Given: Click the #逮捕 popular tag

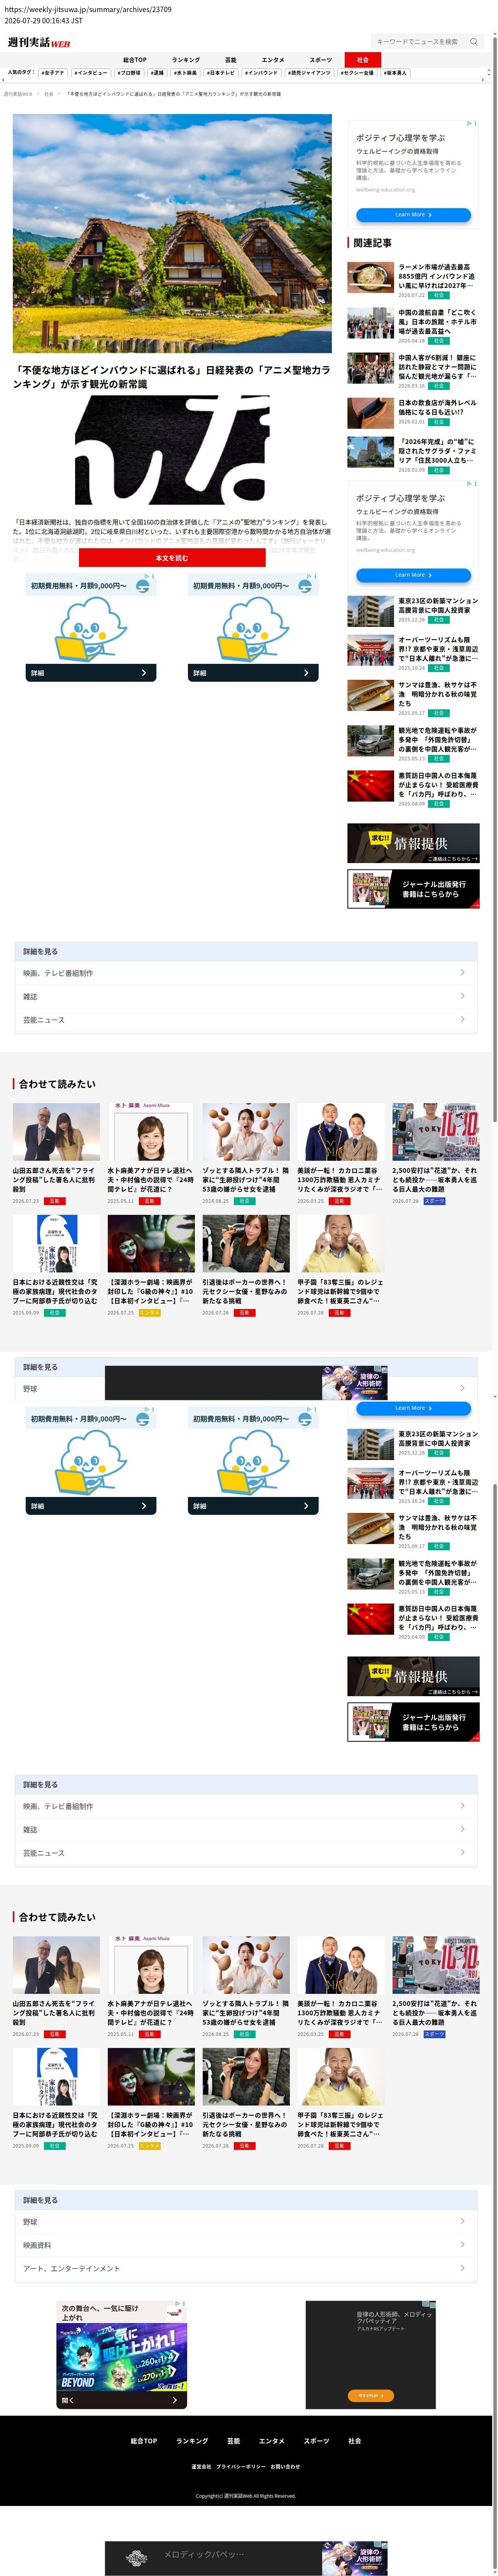Looking at the screenshot, I should pyautogui.click(x=158, y=73).
